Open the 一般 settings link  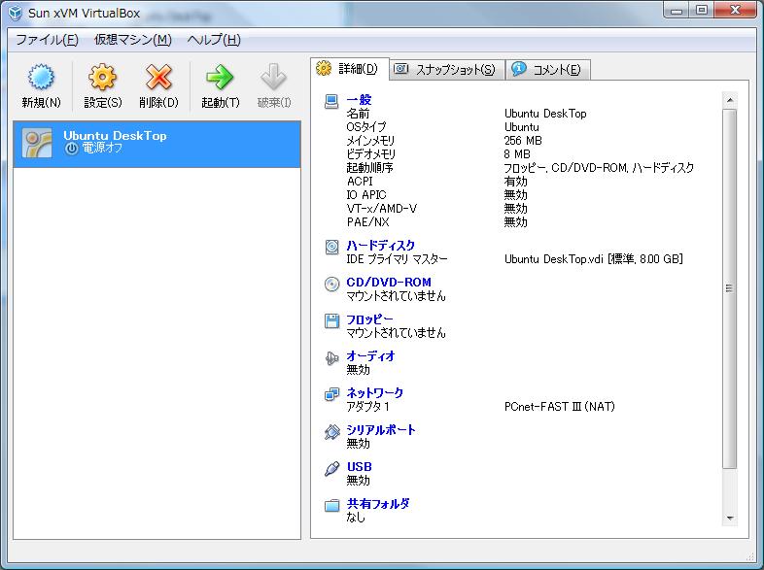click(359, 100)
